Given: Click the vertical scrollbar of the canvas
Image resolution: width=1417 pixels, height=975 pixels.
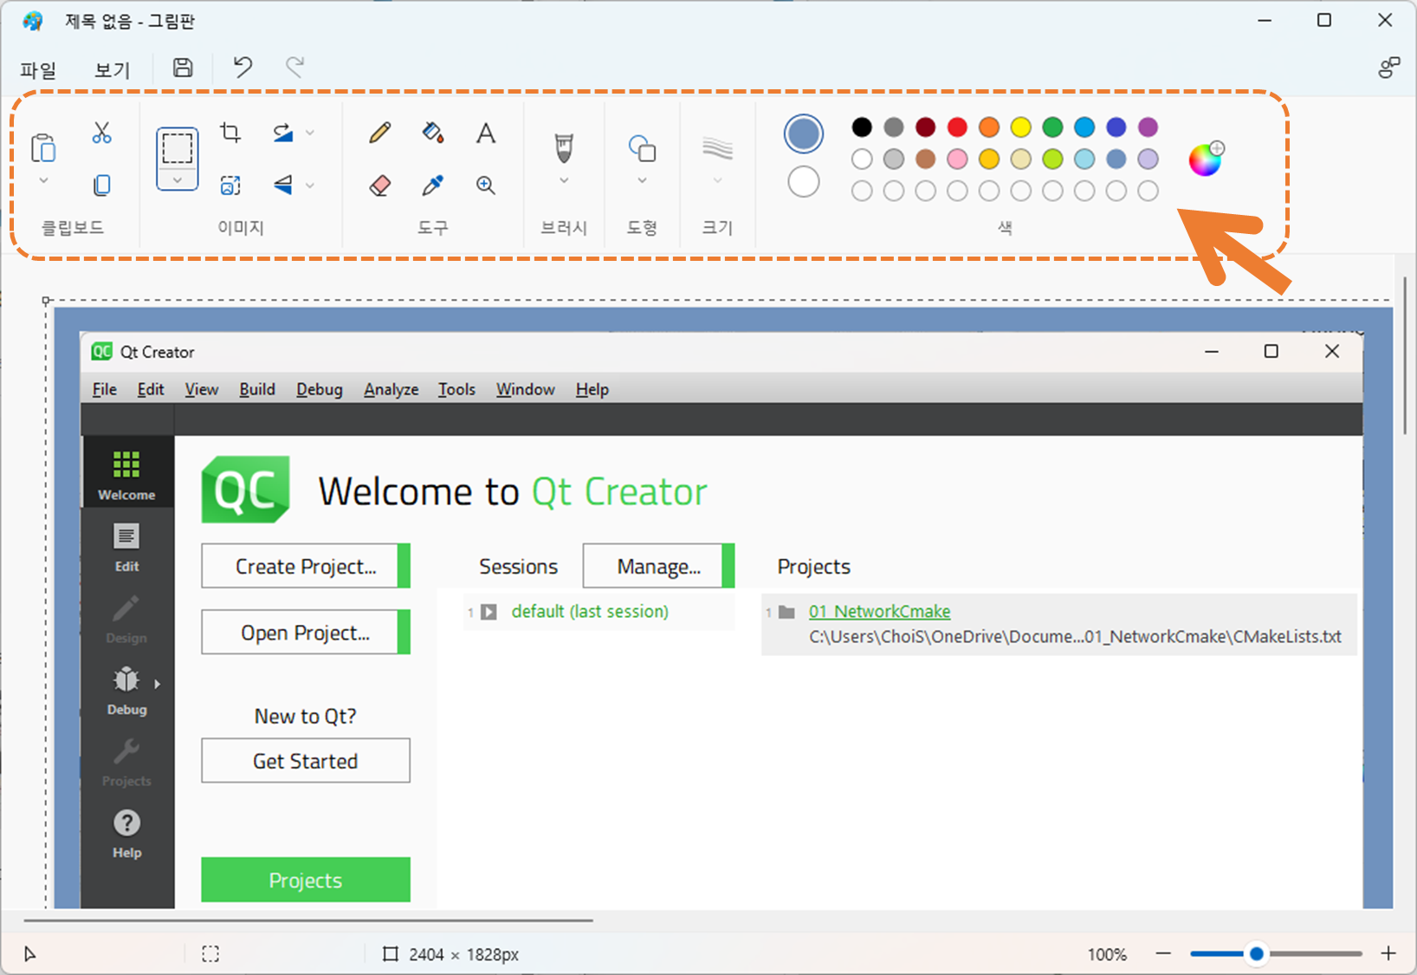Looking at the screenshot, I should click(x=1405, y=355).
